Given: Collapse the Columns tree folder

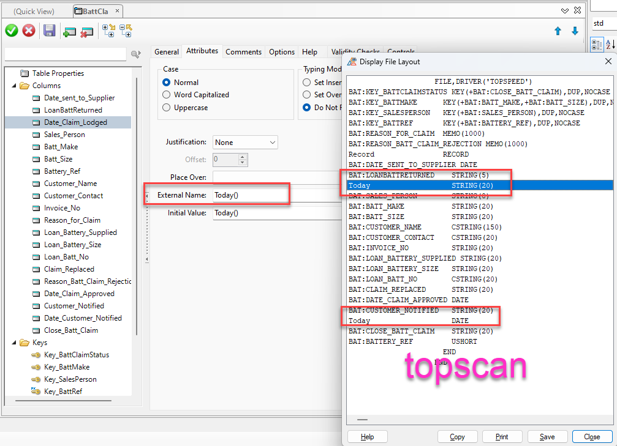Looking at the screenshot, I should tap(14, 86).
